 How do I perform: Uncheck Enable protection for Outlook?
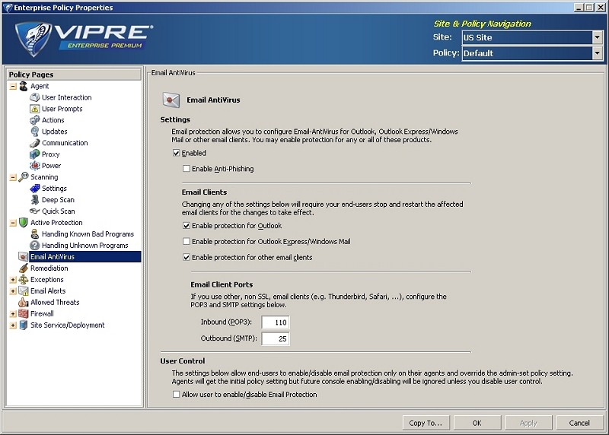(x=187, y=226)
